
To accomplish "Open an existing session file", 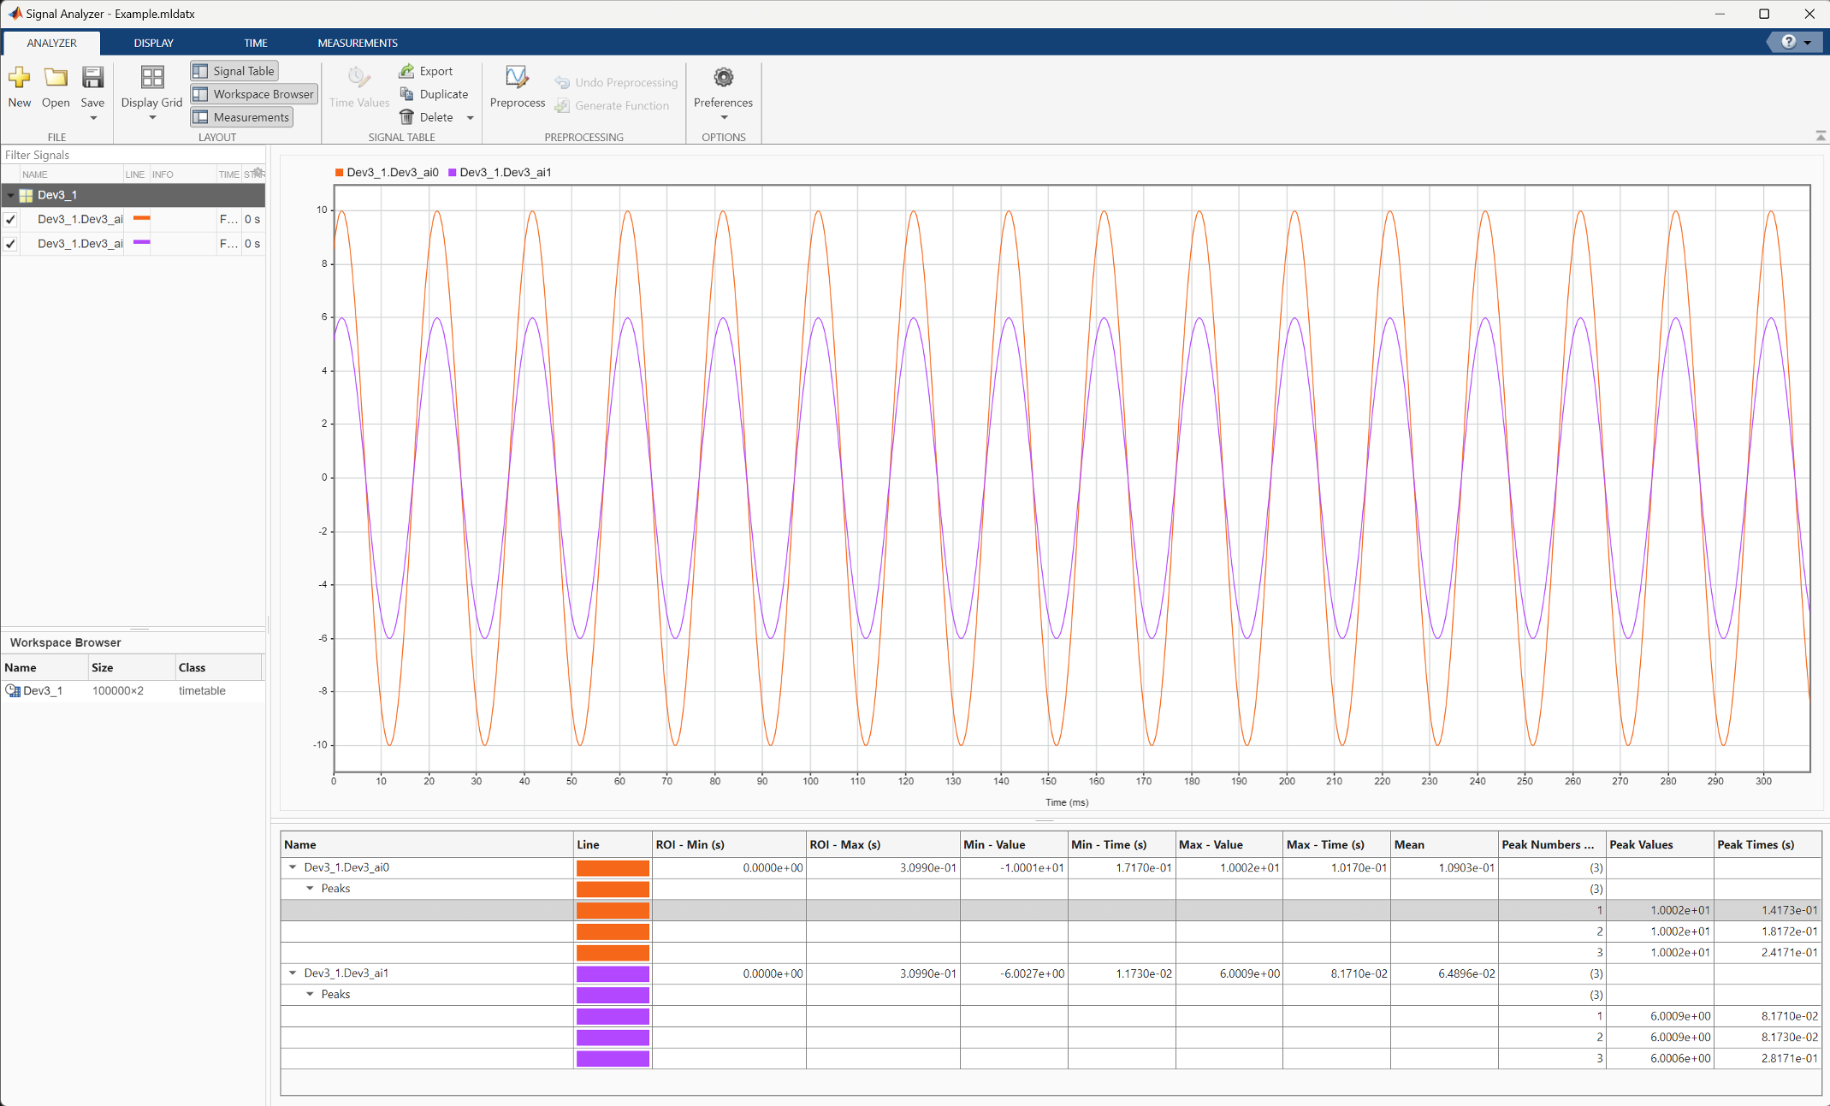I will click(55, 89).
